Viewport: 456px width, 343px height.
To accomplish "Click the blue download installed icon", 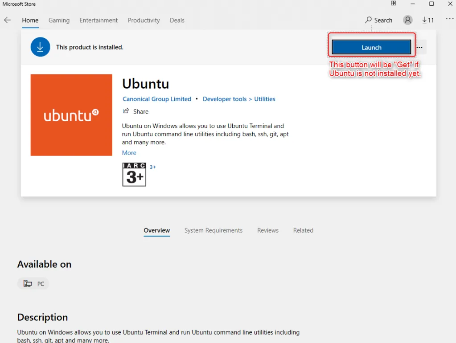I will (40, 47).
